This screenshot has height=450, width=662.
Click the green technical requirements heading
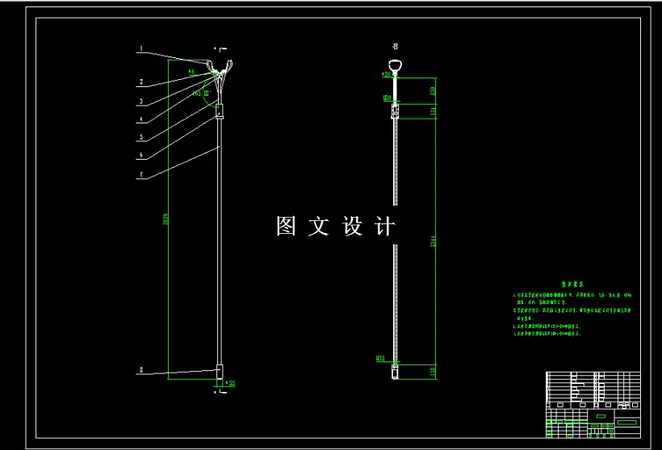coord(573,284)
